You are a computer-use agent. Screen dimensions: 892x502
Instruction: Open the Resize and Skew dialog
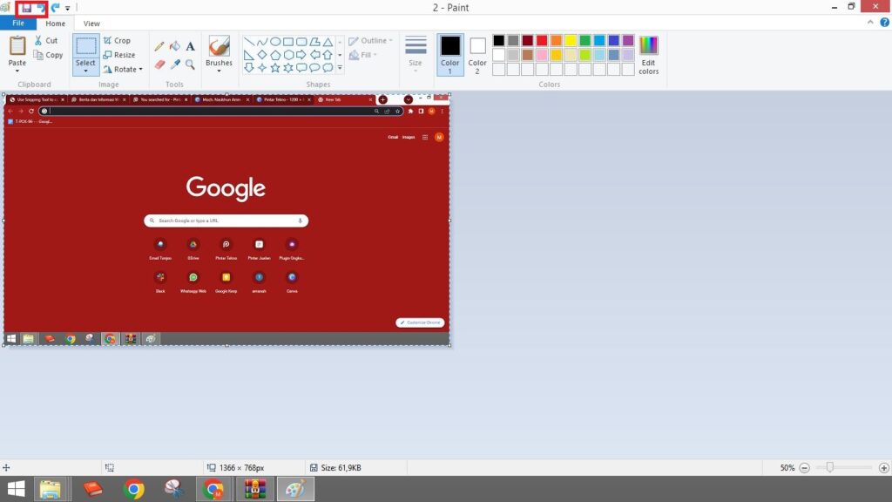click(118, 55)
